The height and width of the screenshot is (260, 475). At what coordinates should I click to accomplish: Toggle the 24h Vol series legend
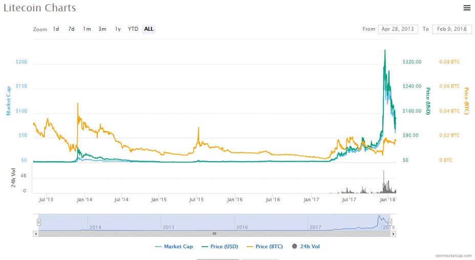306,247
